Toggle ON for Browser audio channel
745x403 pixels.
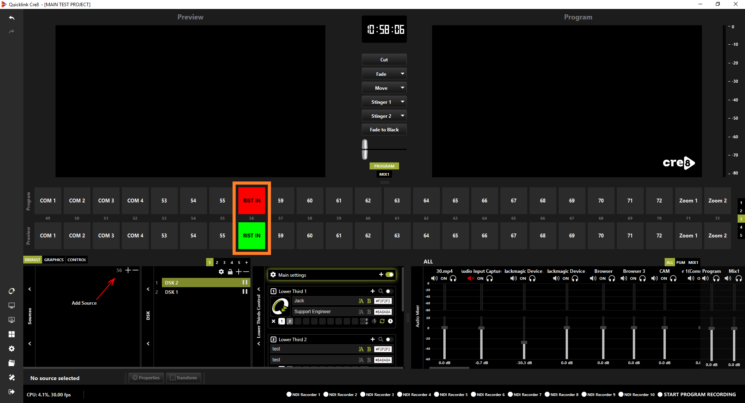click(x=603, y=278)
